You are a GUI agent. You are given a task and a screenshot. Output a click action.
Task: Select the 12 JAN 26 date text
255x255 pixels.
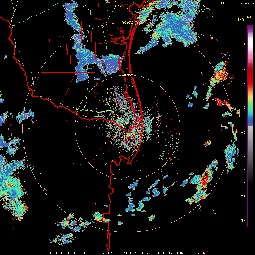[180, 253]
